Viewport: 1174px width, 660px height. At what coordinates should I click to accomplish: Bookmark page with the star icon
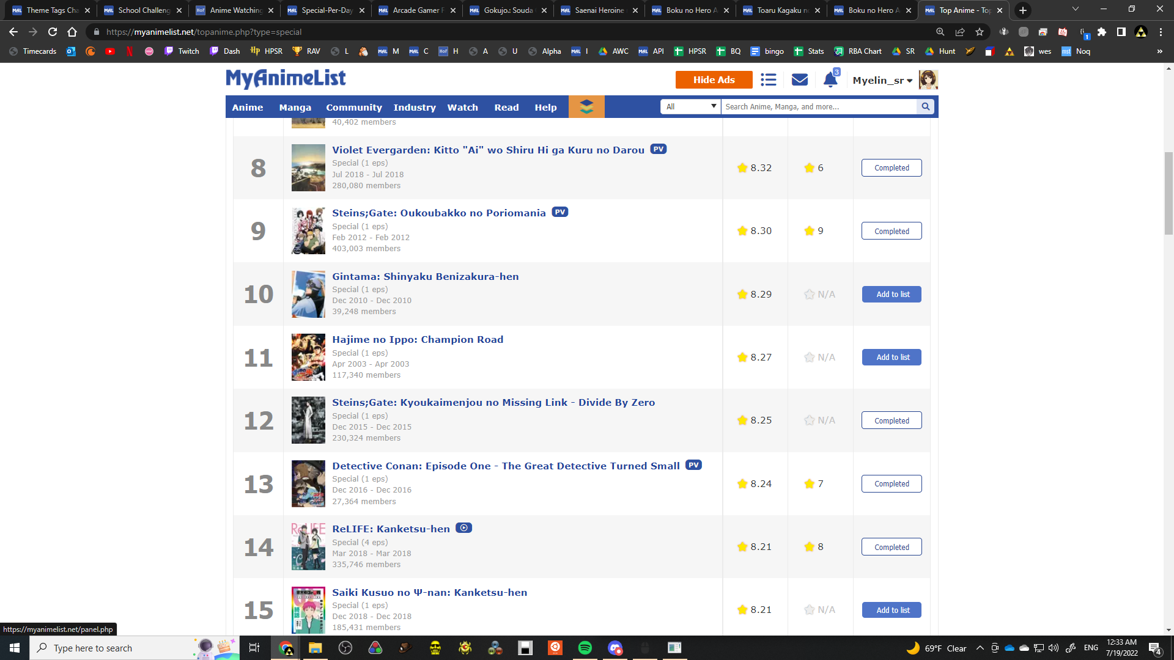pos(980,32)
